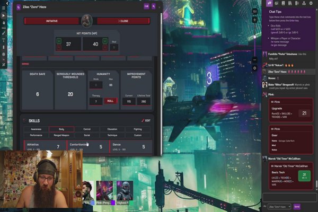
Task: Click Plink's Upgrade roll result 21
Action: pyautogui.click(x=304, y=113)
